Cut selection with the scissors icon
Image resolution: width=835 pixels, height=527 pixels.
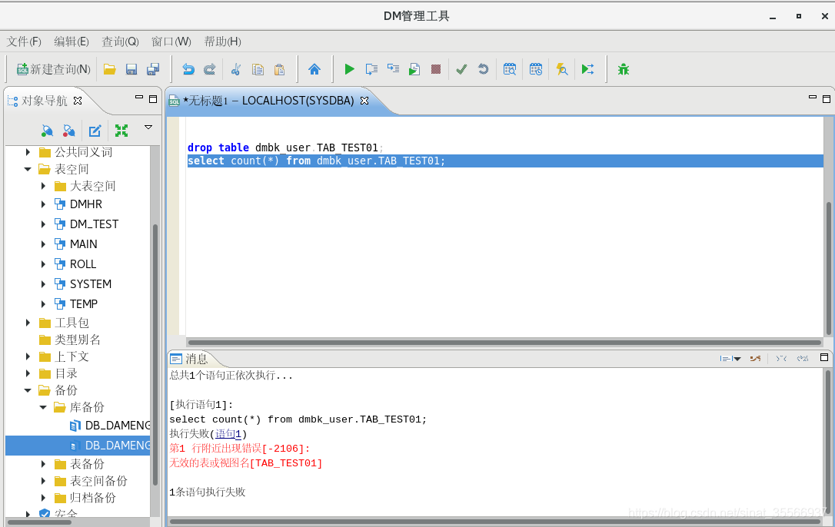[x=236, y=69]
